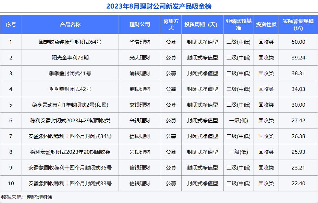Select product 季季鑫封闭式42号
Screen dimensions: 318x203
click(x=70, y=89)
